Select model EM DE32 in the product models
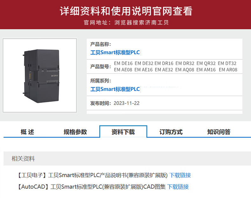Viewport: 251px width, 198px height. [144, 63]
